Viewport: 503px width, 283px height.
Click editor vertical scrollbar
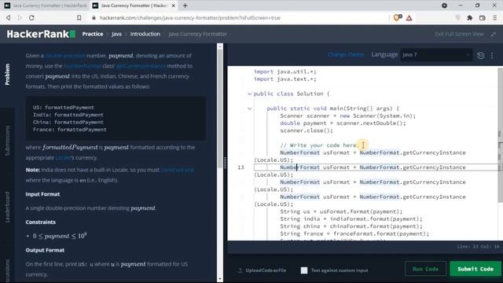[501, 134]
